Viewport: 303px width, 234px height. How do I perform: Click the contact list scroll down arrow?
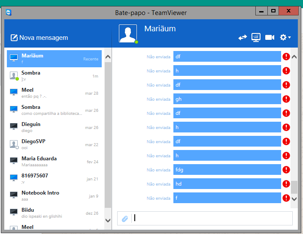[108, 220]
